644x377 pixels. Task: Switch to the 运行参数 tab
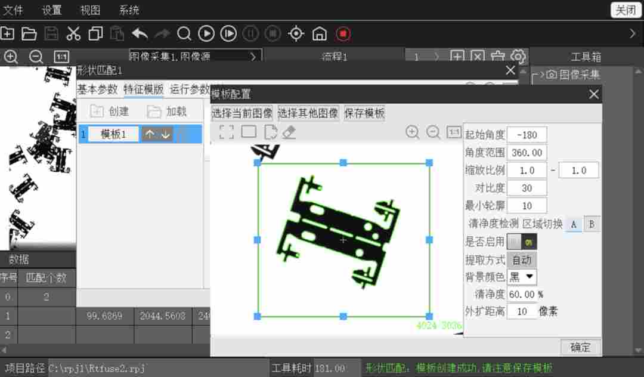click(190, 89)
